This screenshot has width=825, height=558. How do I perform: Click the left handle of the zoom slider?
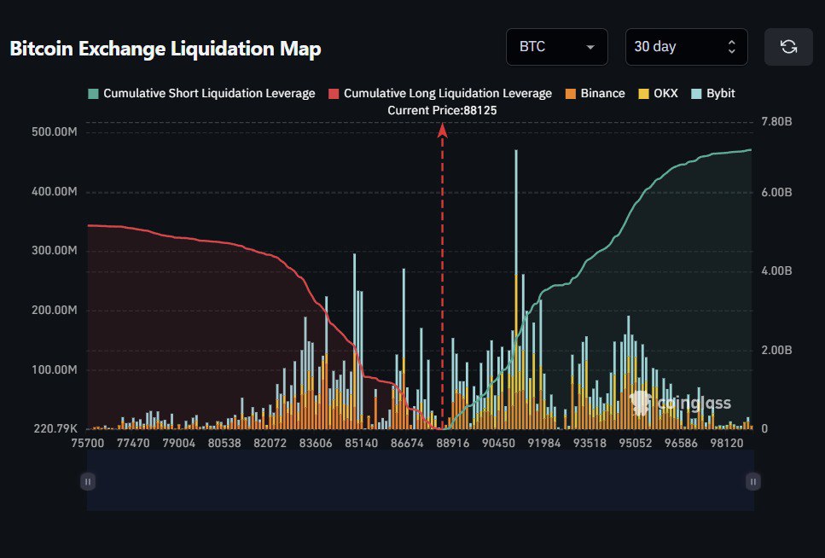87,481
